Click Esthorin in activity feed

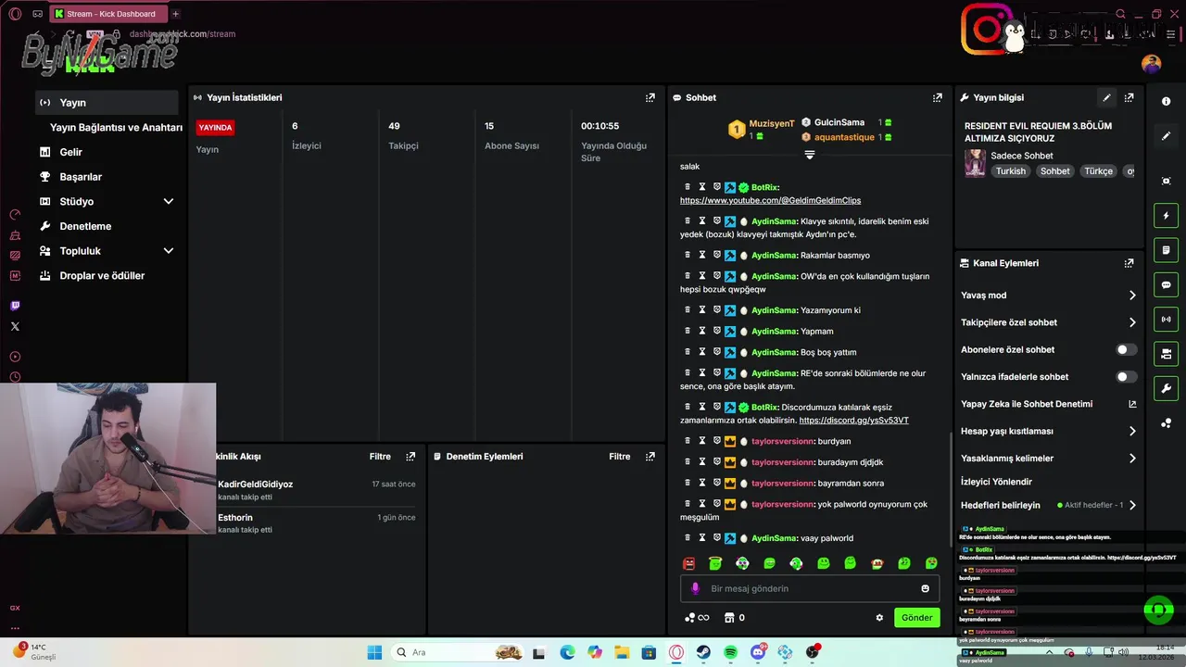point(235,518)
